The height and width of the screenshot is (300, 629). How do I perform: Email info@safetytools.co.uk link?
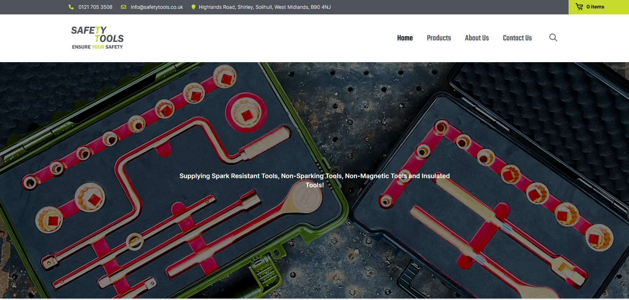157,7
